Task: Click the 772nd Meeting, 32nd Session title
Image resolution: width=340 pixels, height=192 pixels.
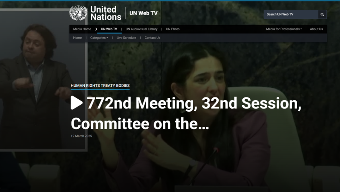Action: coord(186,113)
